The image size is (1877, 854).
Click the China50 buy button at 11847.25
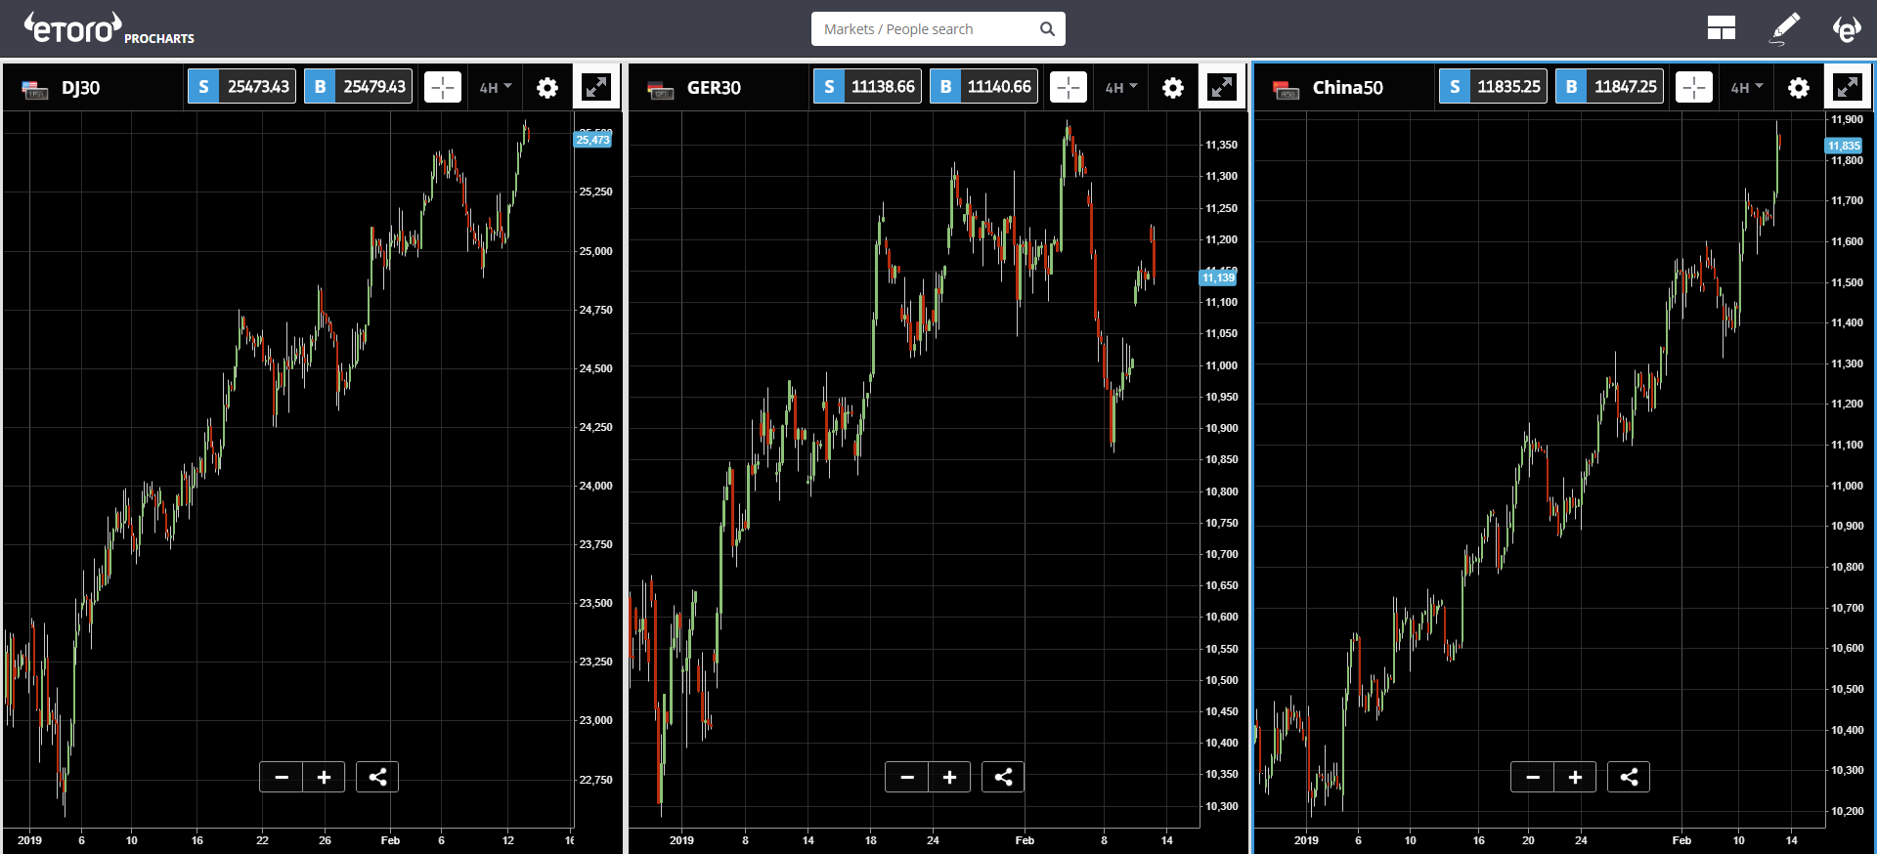[x=1609, y=87]
